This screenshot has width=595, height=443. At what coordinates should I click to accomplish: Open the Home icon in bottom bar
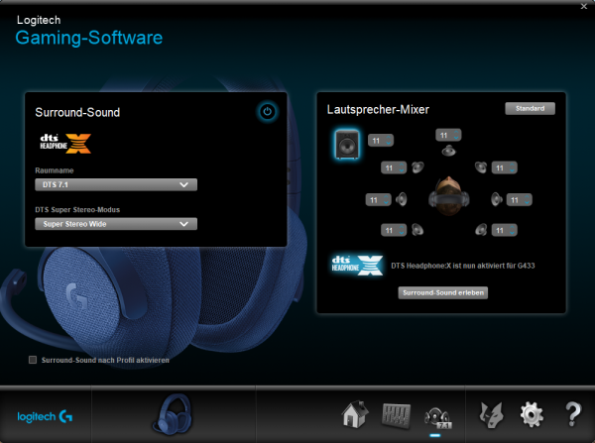click(355, 414)
